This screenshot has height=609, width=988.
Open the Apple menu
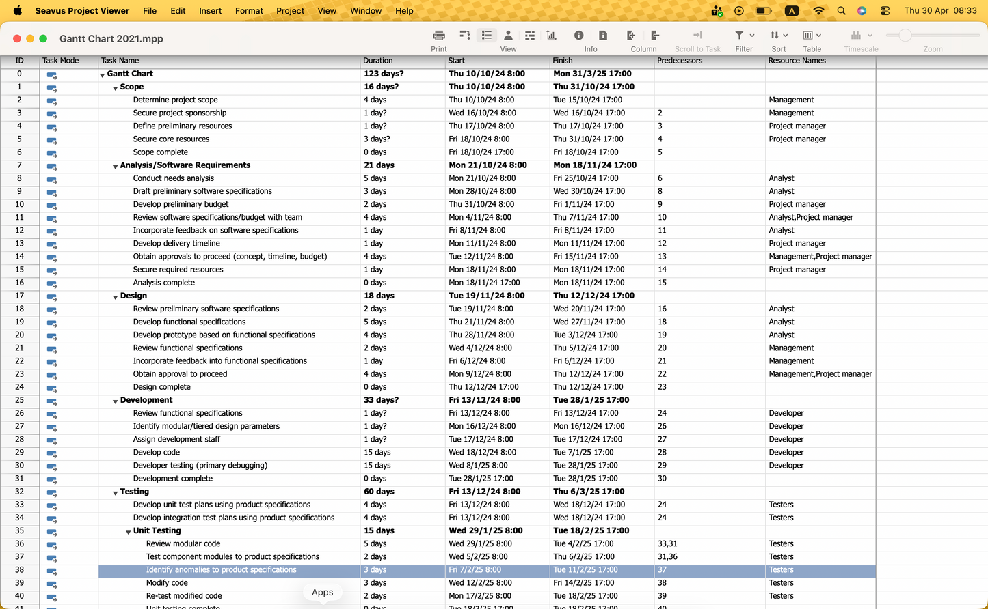pyautogui.click(x=18, y=10)
